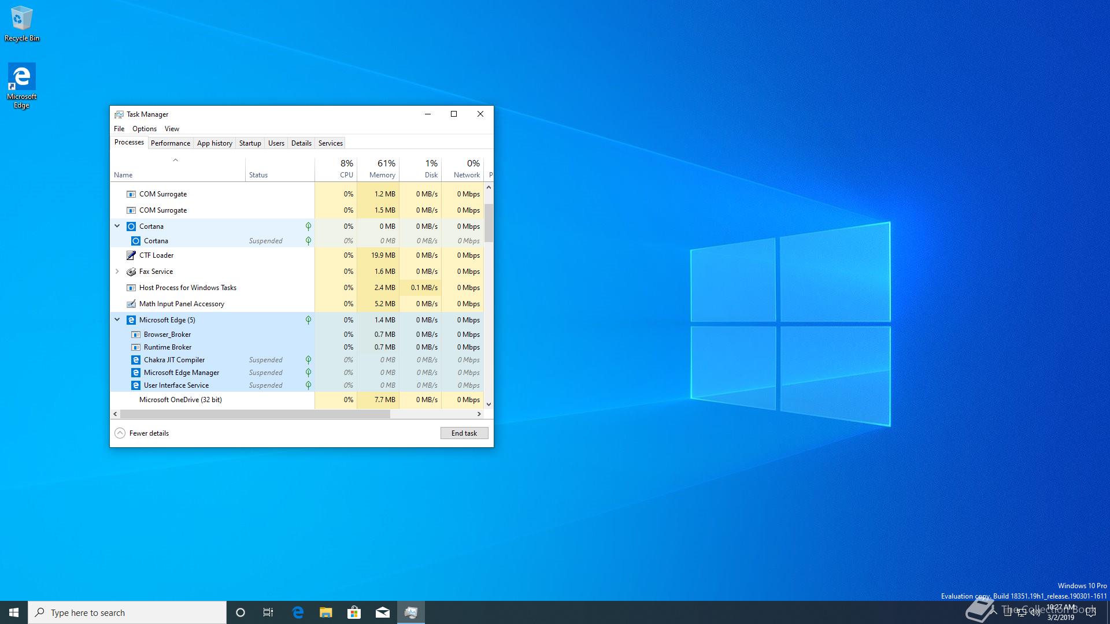The width and height of the screenshot is (1110, 624).
Task: Click the End task button
Action: (464, 433)
